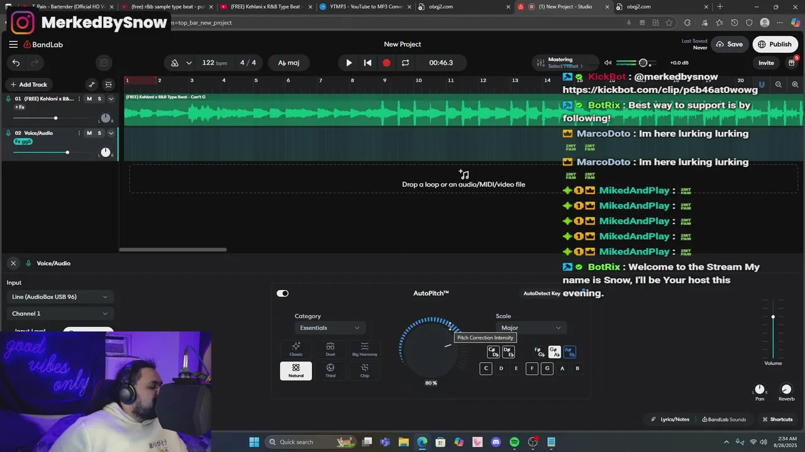
Task: Expand Voice/Audio track options chevron
Action: click(x=111, y=133)
